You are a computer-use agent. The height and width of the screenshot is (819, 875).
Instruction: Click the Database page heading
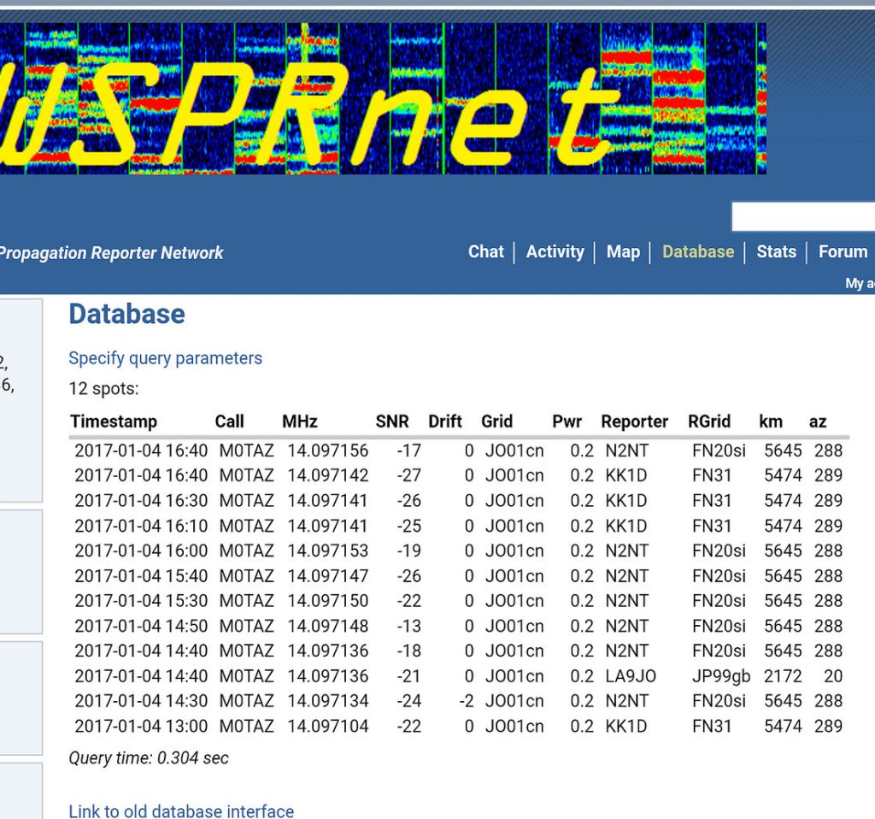click(126, 314)
